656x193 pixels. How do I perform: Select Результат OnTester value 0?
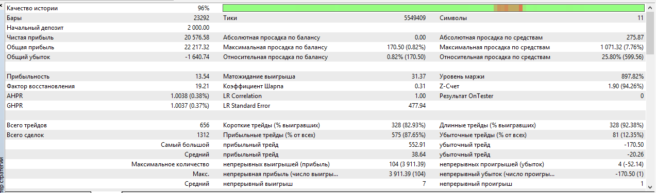pos(642,96)
